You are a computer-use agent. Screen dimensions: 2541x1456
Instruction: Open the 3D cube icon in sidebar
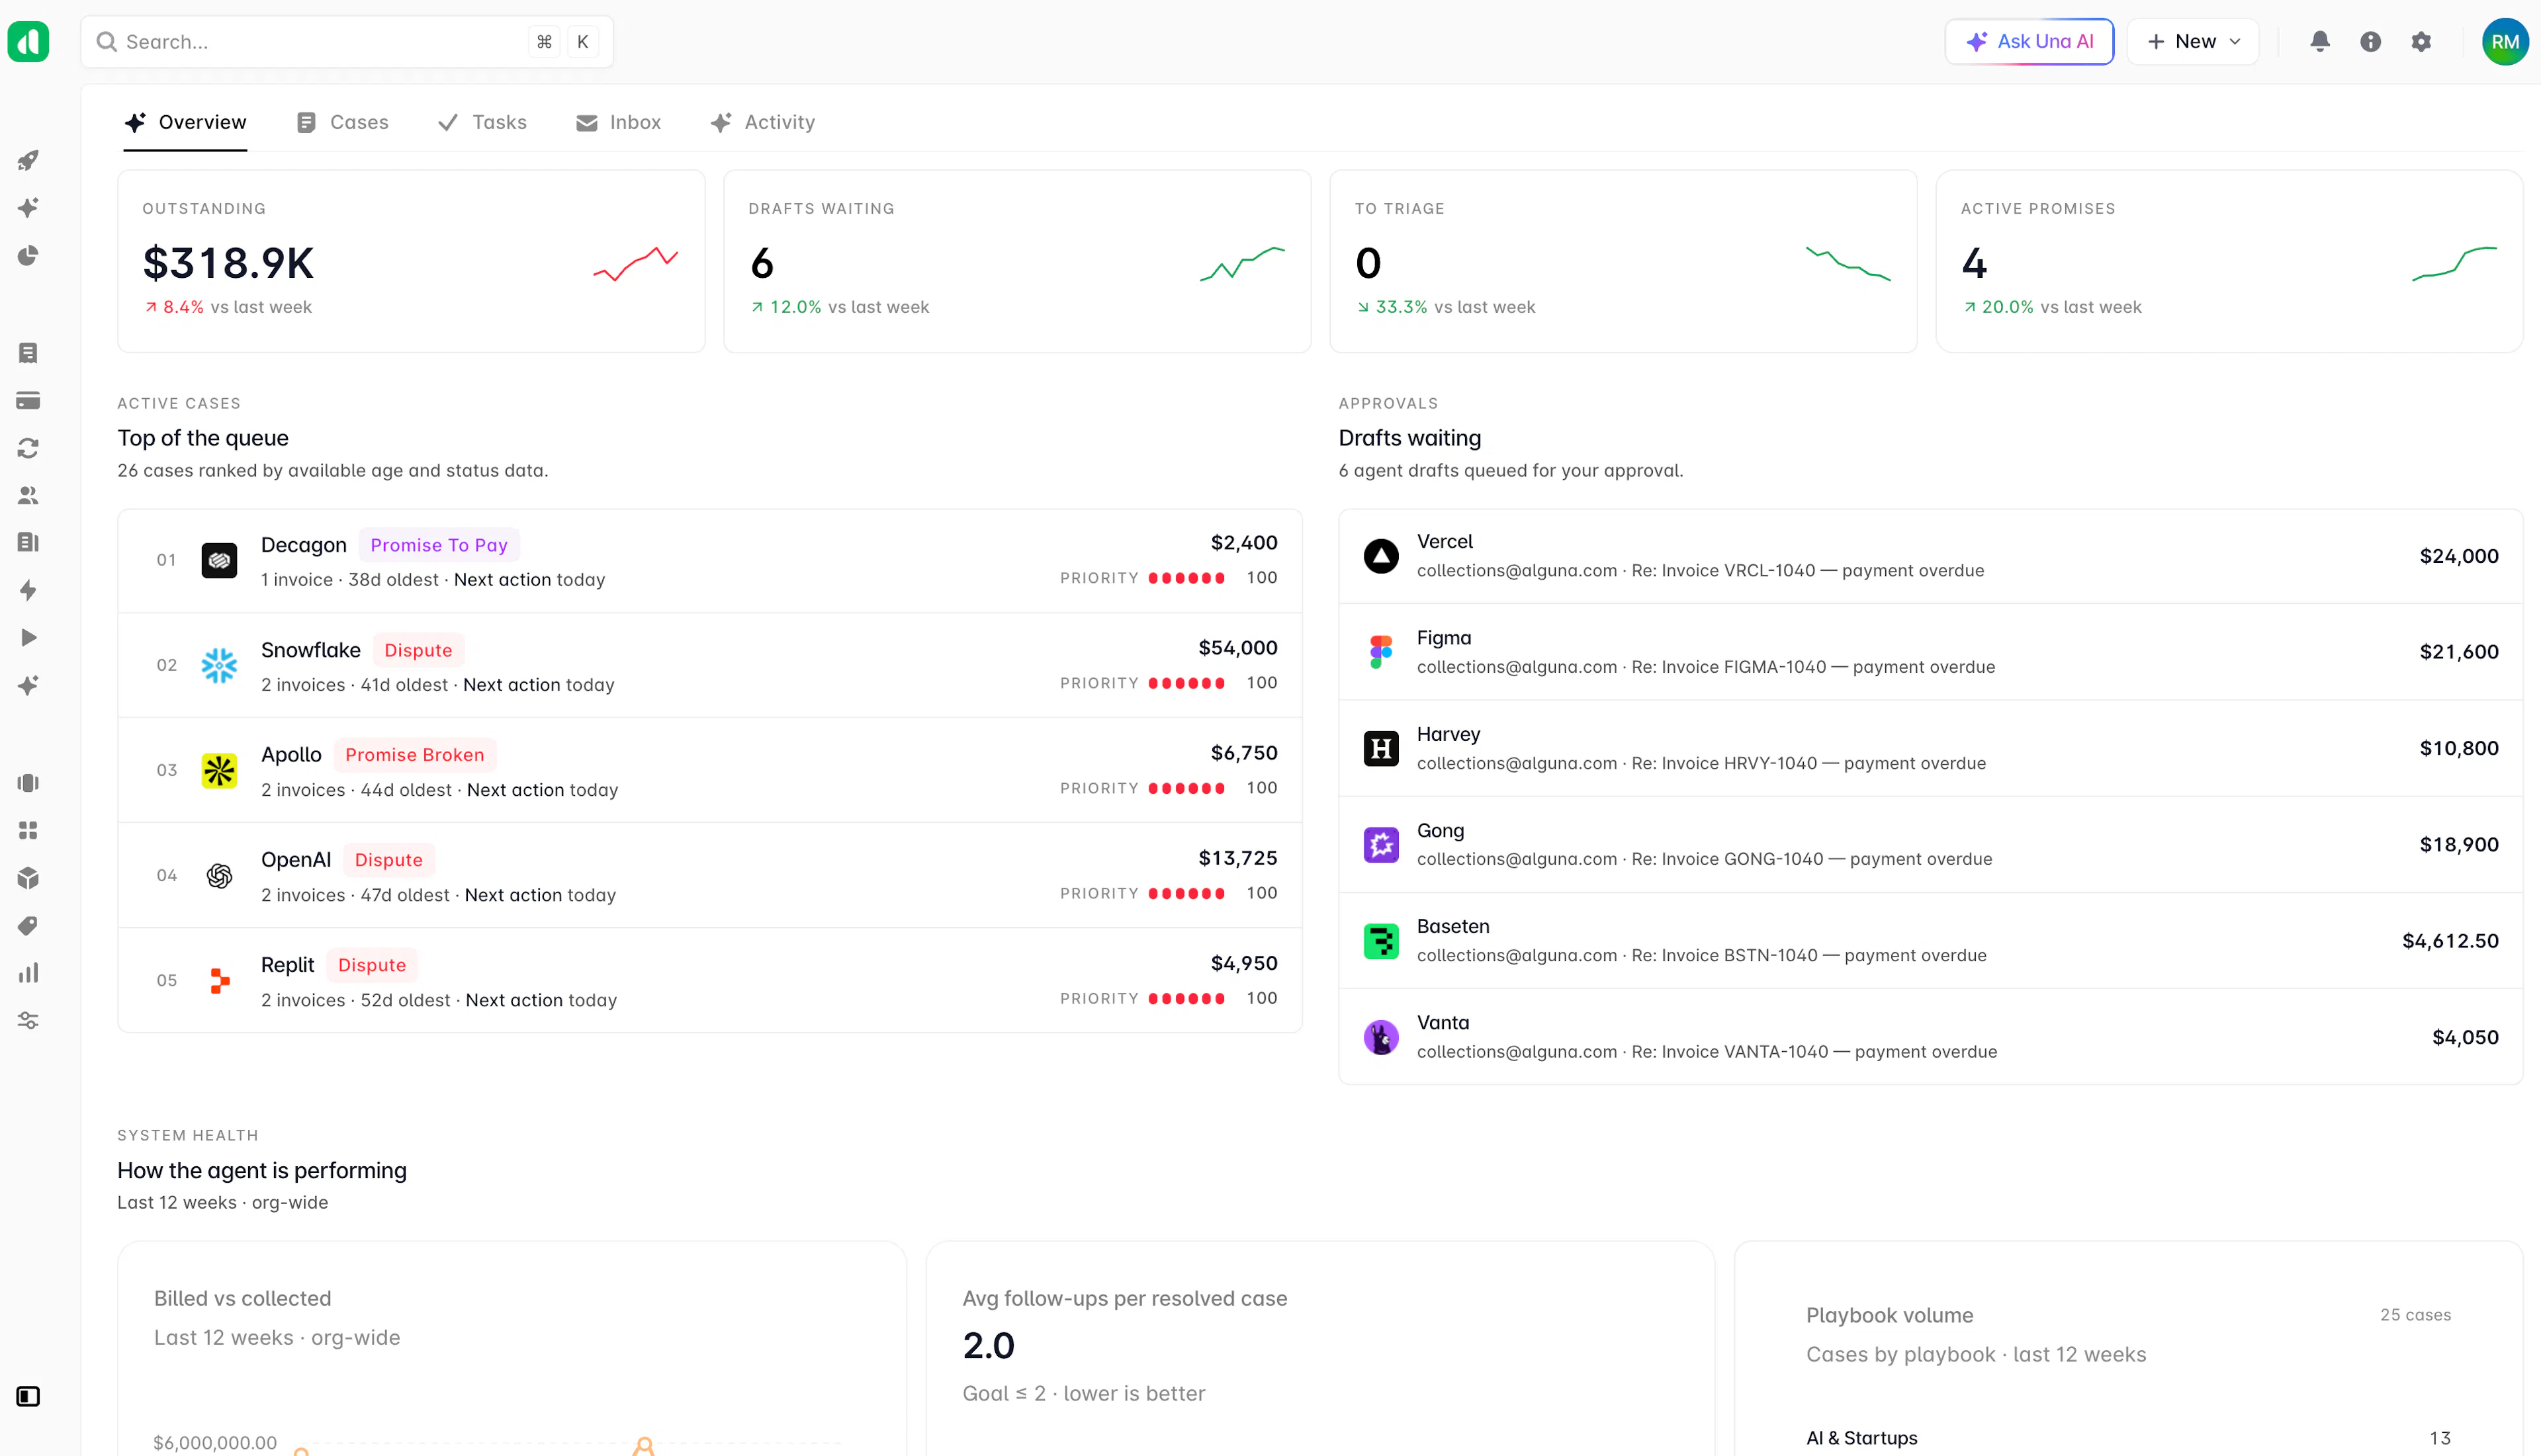pos(28,878)
